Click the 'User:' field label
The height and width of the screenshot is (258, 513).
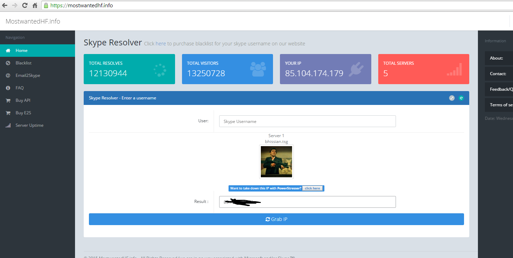pyautogui.click(x=203, y=121)
